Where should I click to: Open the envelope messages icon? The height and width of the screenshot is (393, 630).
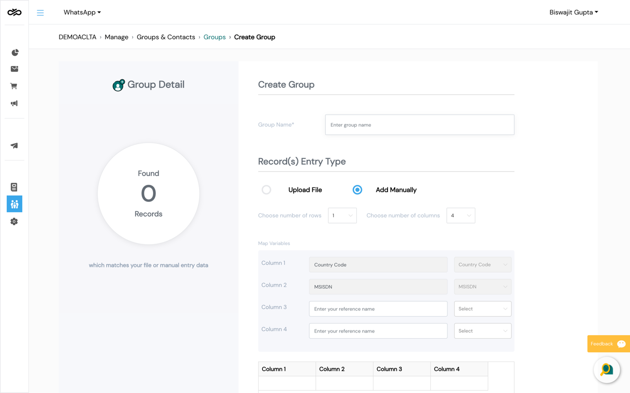coord(14,69)
